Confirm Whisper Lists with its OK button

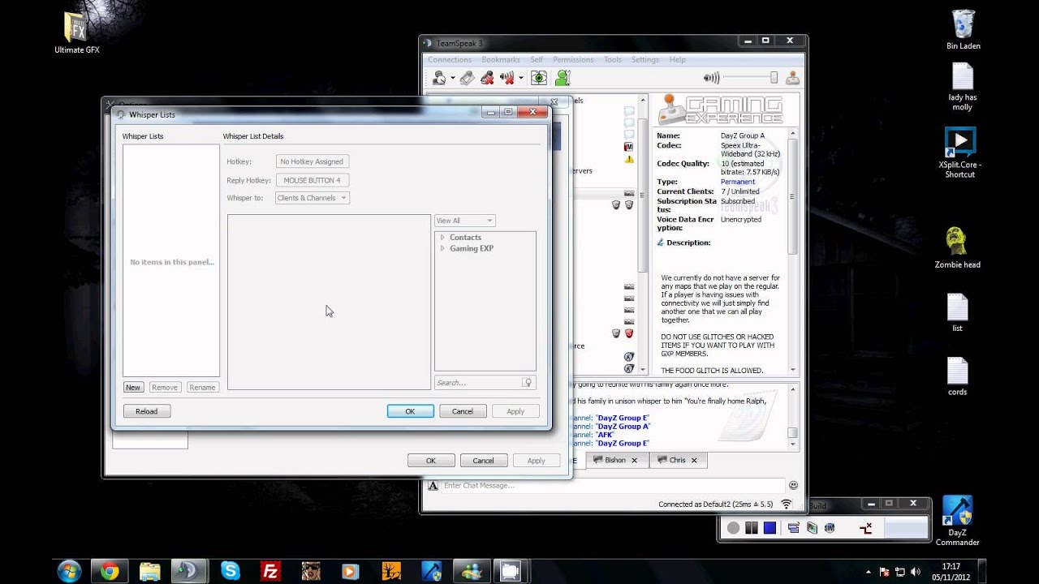[x=410, y=411]
